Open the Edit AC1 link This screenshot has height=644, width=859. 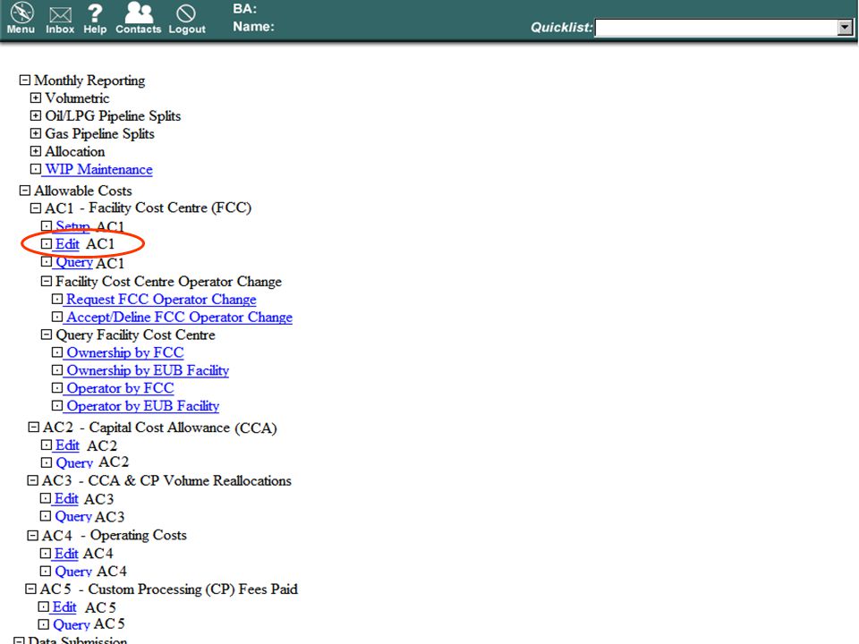coord(67,244)
